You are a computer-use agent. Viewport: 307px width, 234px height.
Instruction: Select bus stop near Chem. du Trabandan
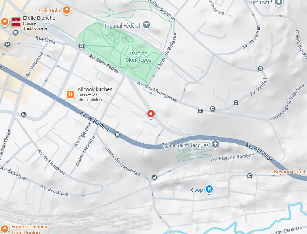(x=154, y=178)
